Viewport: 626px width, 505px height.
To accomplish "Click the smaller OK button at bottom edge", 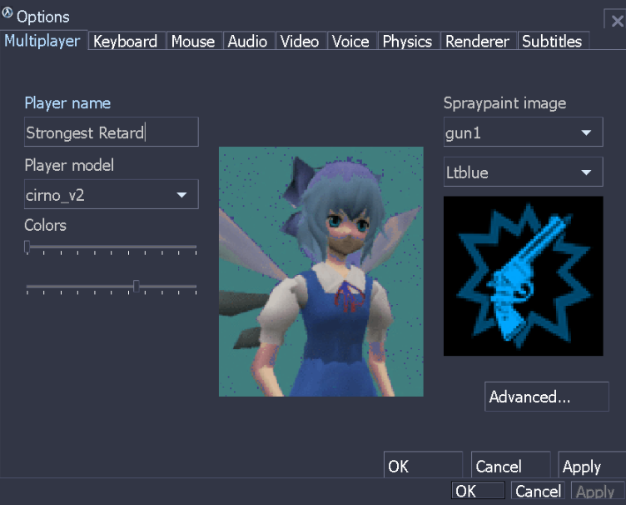I will [479, 491].
